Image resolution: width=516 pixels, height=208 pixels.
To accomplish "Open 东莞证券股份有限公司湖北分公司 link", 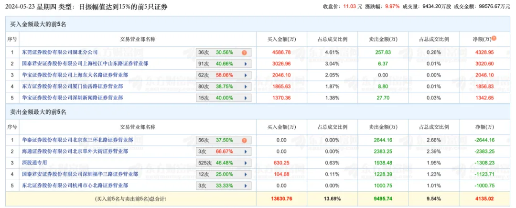I will (x=60, y=52).
